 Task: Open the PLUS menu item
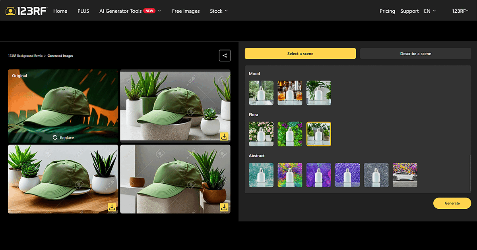pyautogui.click(x=83, y=11)
